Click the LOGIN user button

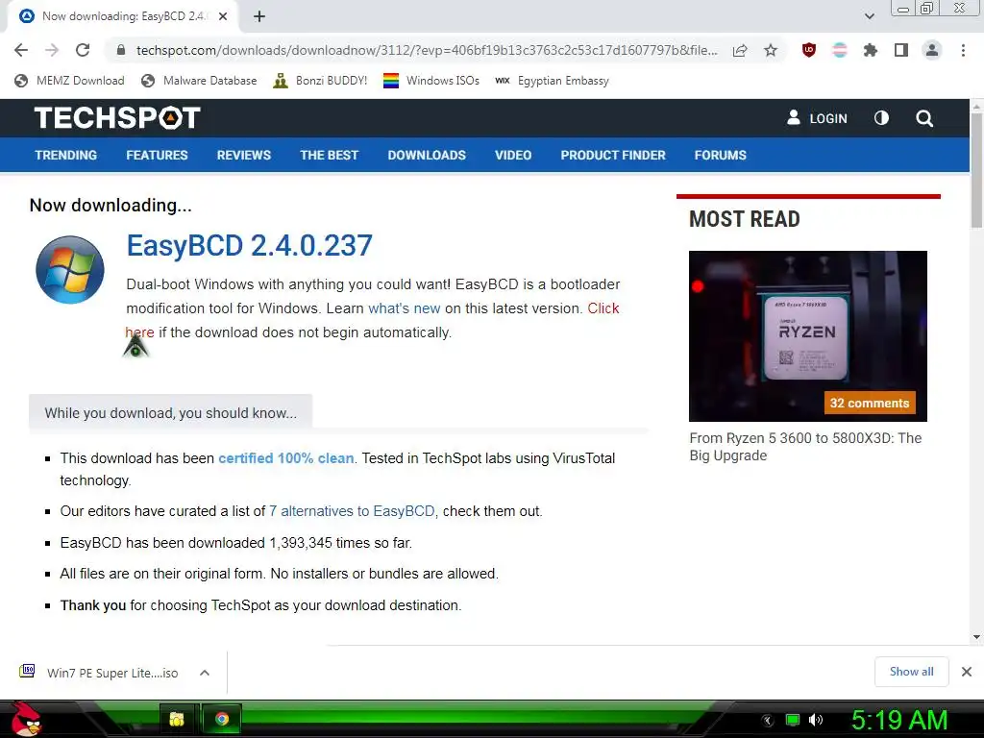(817, 118)
